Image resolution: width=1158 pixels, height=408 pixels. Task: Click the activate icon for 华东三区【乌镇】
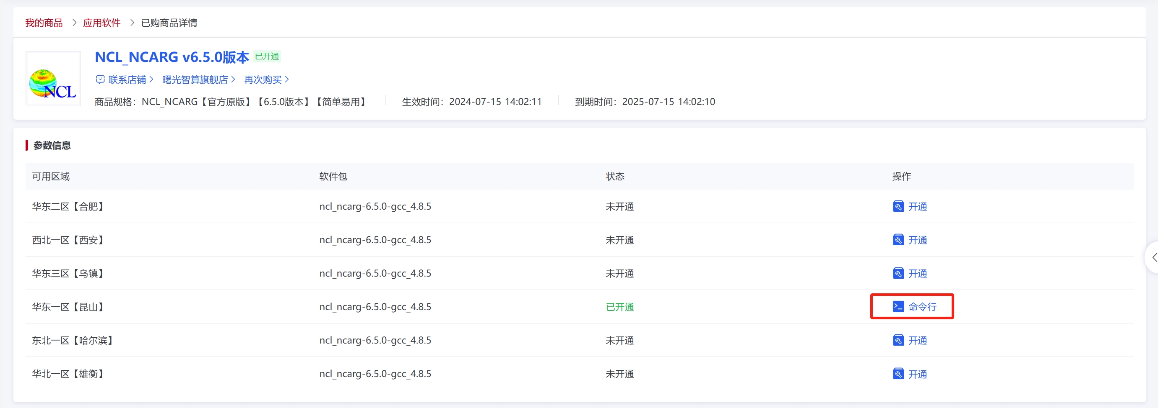point(898,274)
